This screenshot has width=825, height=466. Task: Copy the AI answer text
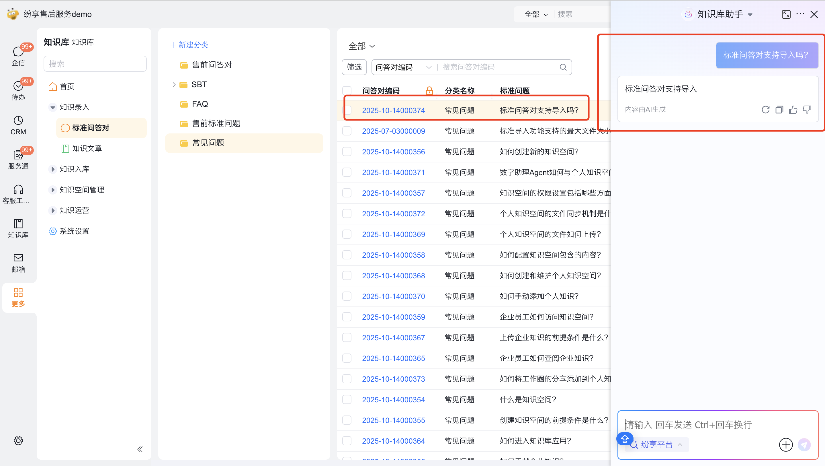779,110
